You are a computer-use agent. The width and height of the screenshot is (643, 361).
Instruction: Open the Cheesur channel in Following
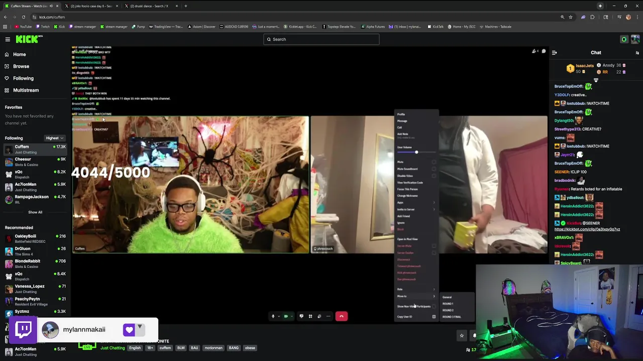(x=35, y=161)
